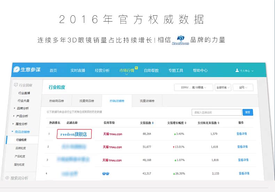Click the 生意参谋 logo icon
Screen dimensions: 275x192
pos(16,69)
